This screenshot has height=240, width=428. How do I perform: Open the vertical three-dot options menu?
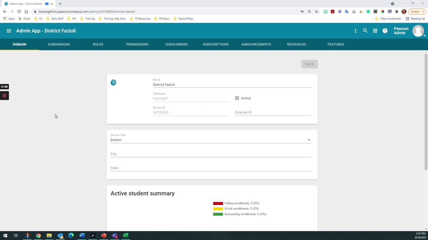pos(355,31)
